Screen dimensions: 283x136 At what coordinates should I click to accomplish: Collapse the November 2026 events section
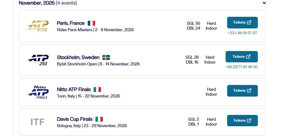coord(264,3)
